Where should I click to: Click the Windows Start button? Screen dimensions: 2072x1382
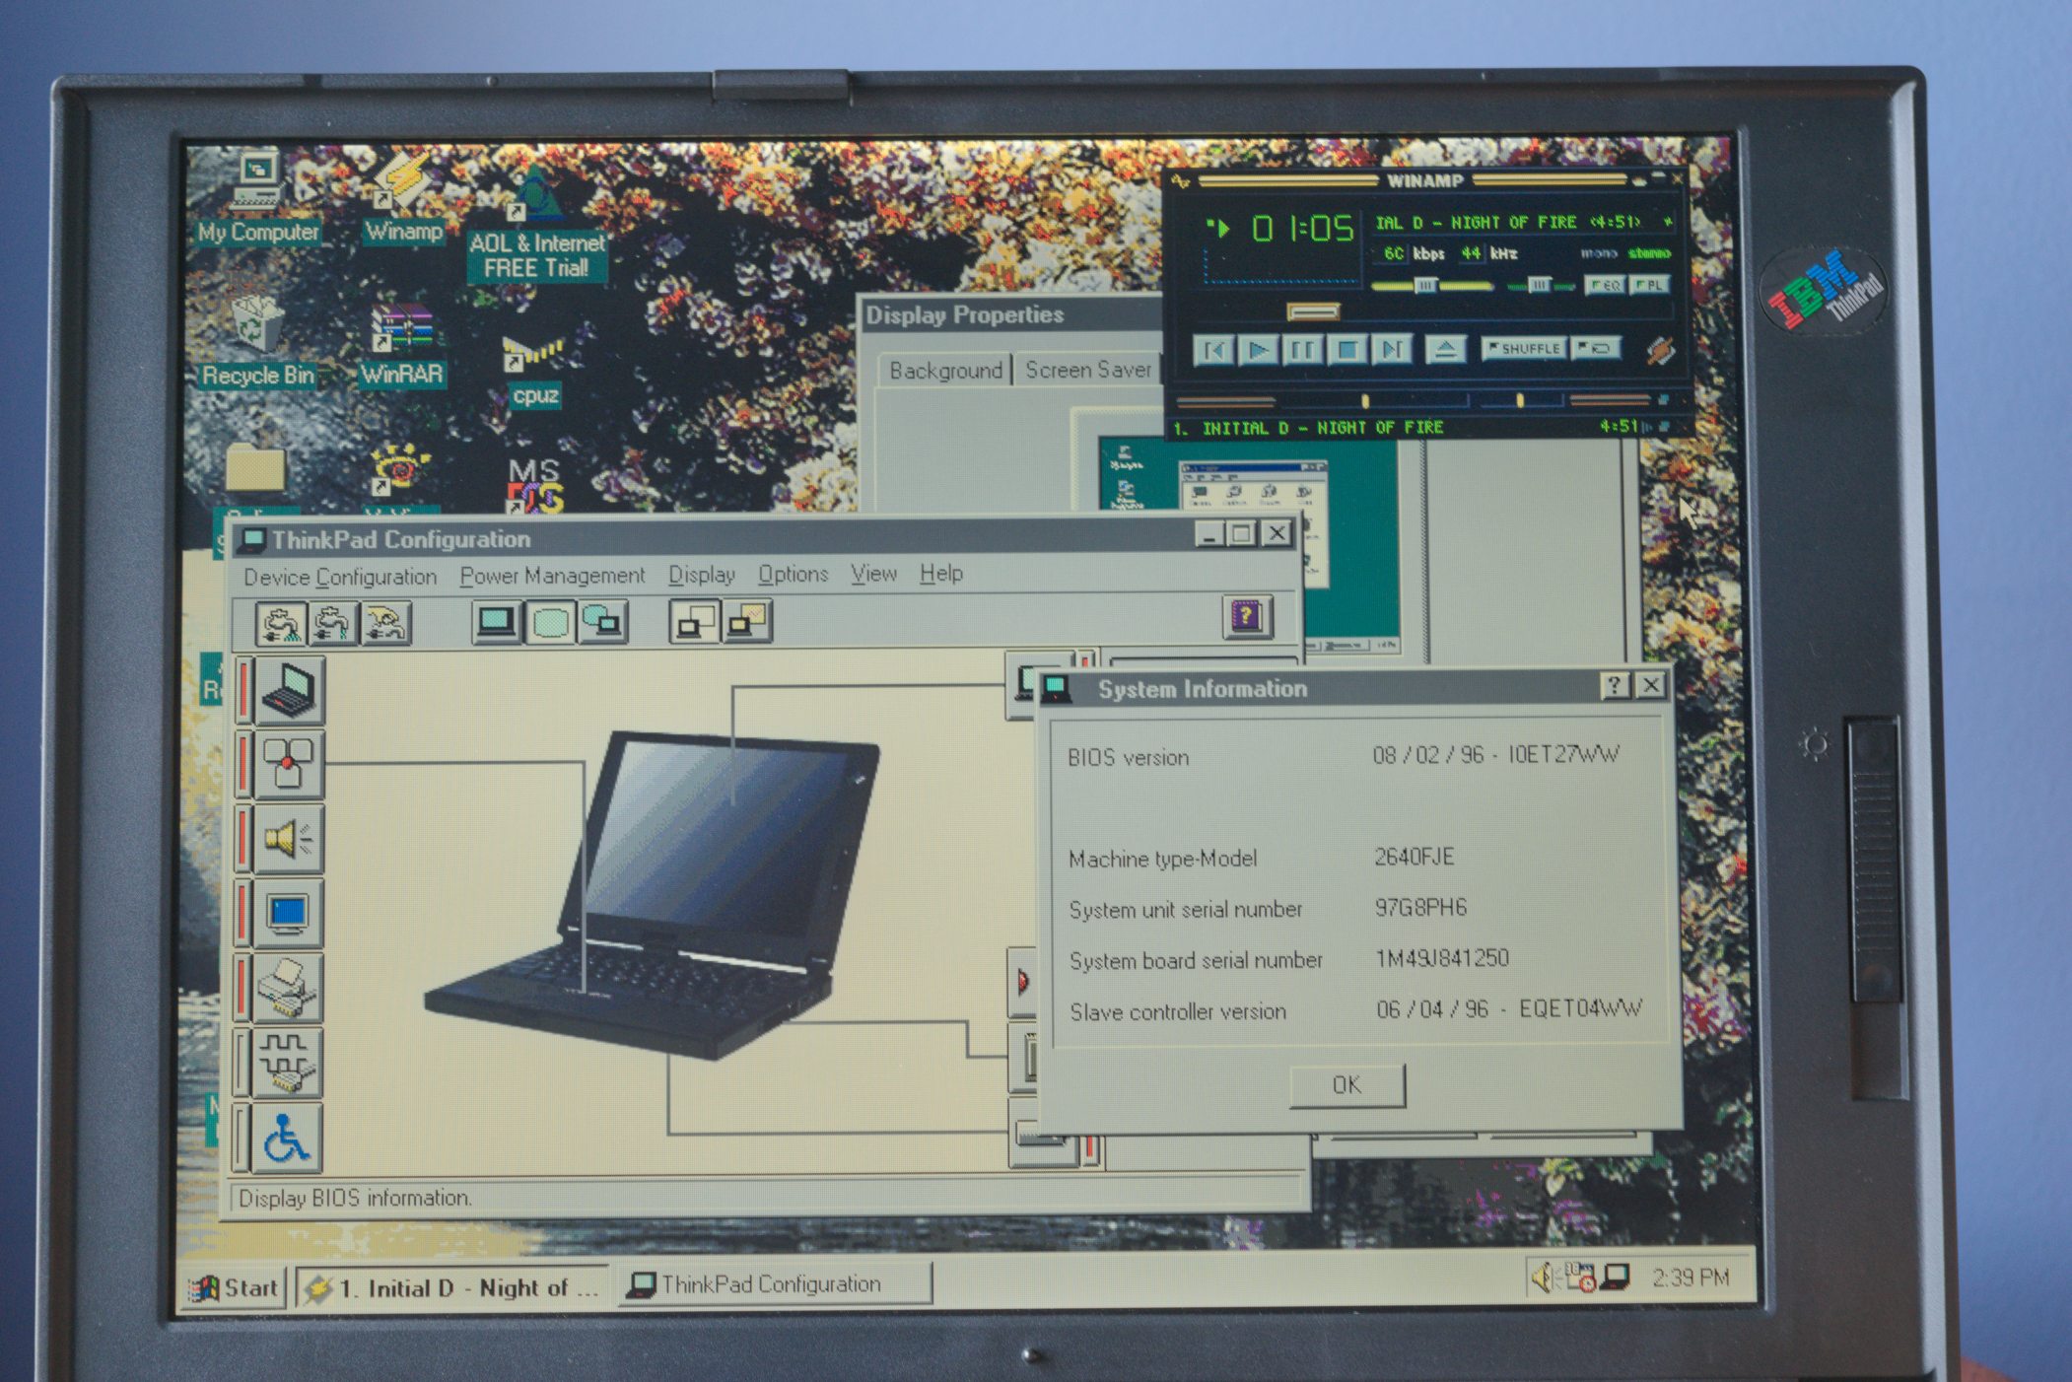click(235, 1288)
